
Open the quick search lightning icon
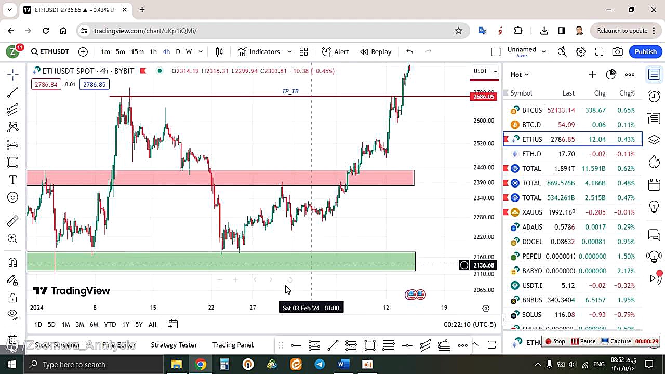click(x=562, y=51)
